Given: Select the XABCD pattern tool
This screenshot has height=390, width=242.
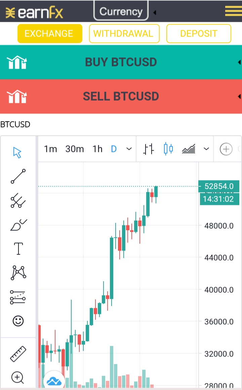Looking at the screenshot, I should pos(18,273).
